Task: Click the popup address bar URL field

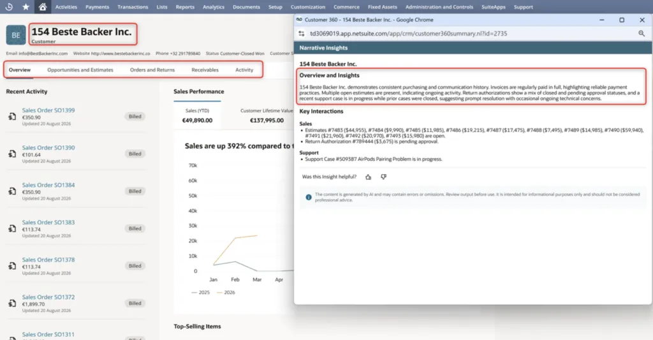Action: click(408, 33)
